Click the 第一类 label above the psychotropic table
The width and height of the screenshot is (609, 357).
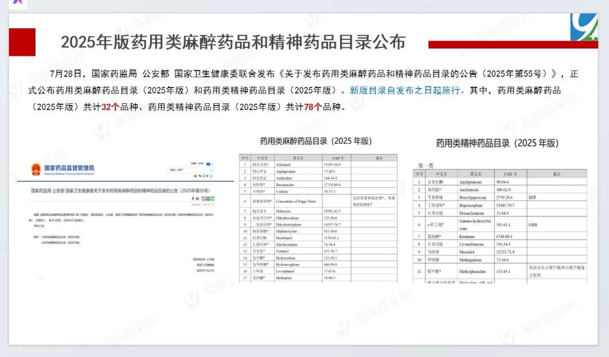pos(426,165)
